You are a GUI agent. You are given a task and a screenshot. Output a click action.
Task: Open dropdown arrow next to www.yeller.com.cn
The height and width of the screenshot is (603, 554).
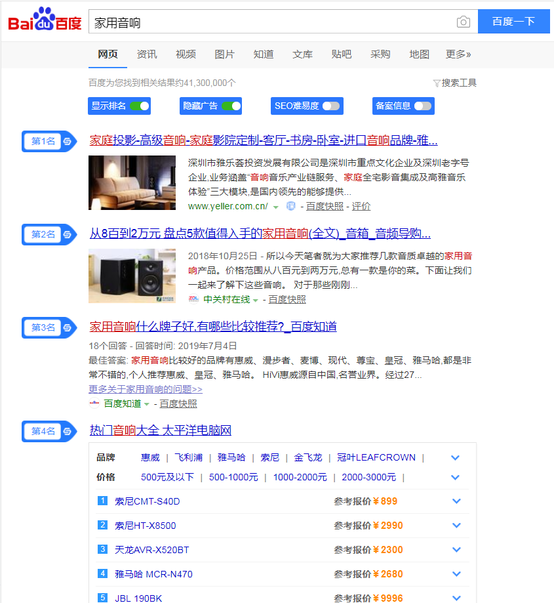[275, 207]
